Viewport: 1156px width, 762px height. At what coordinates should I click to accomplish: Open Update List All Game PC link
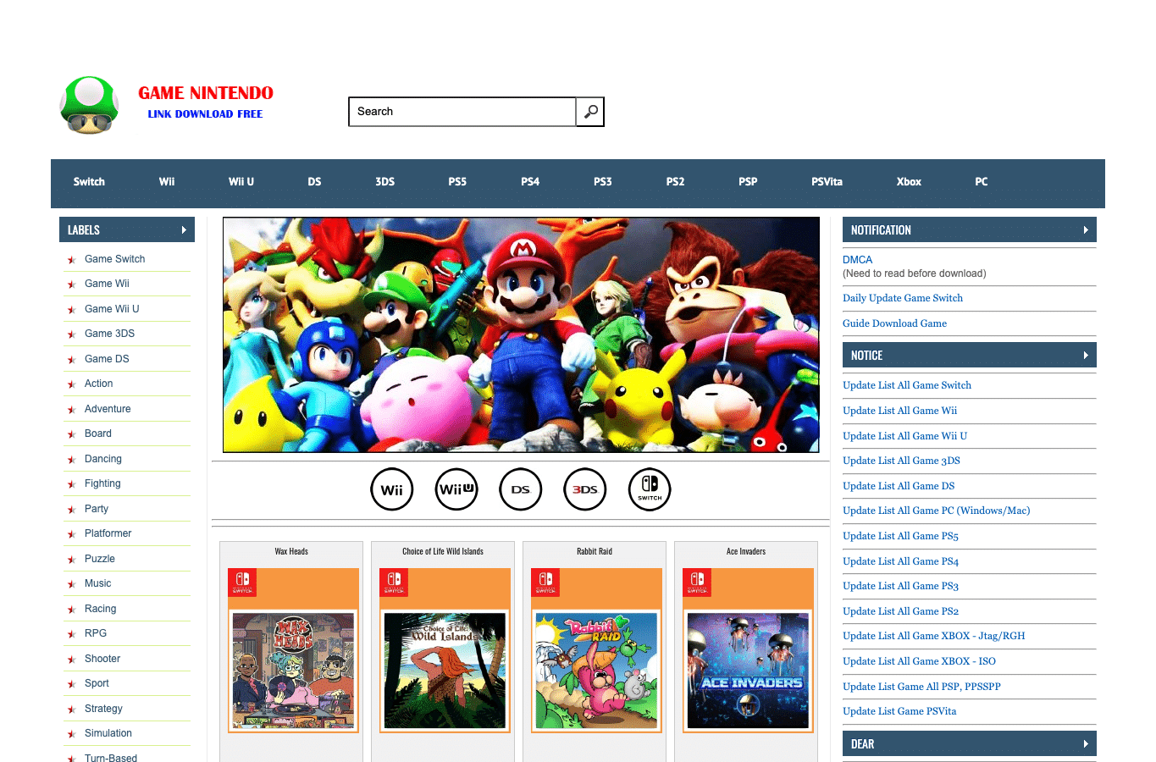[x=936, y=511]
